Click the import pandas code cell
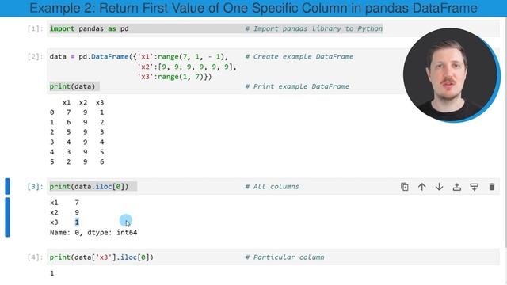 pos(273,28)
